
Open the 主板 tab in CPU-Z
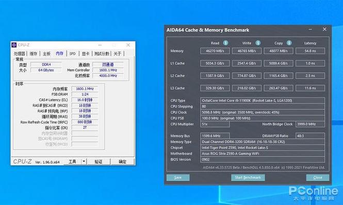46,53
